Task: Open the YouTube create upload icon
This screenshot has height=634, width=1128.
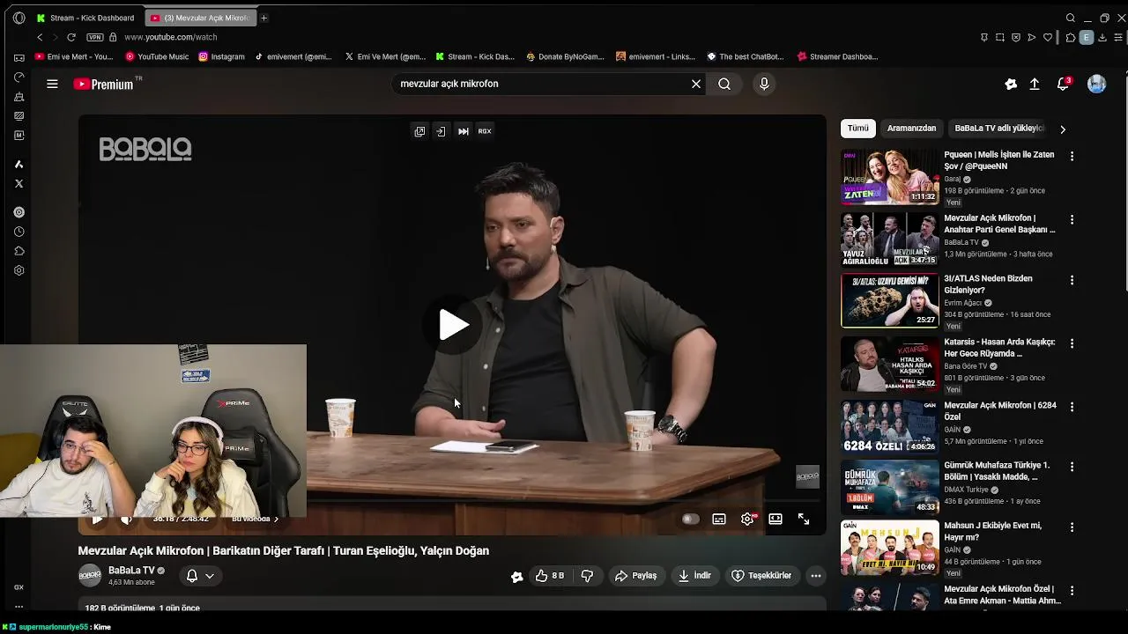Action: 1035,84
